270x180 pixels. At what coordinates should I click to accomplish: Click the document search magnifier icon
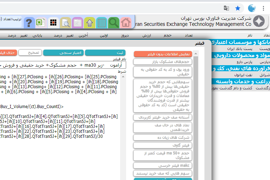(x=66, y=23)
